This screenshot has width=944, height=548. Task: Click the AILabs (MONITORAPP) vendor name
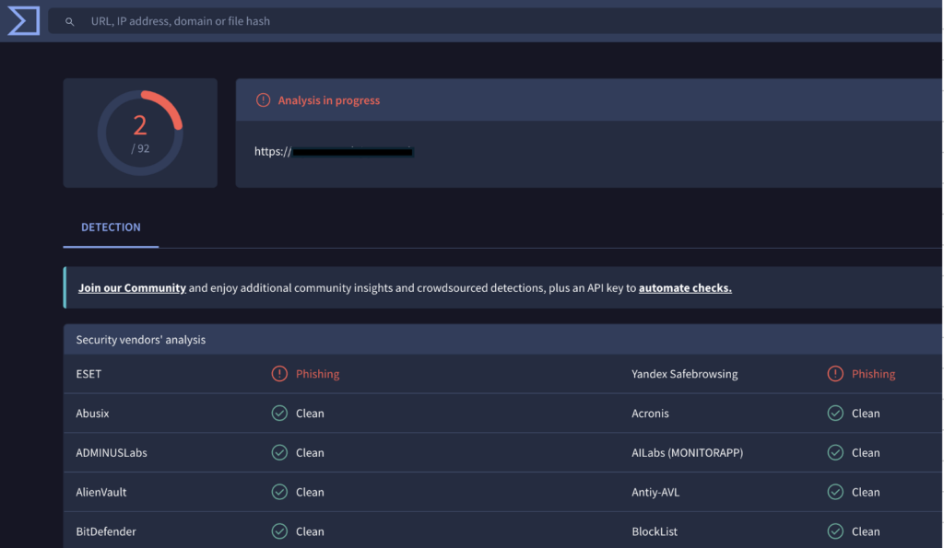point(687,452)
